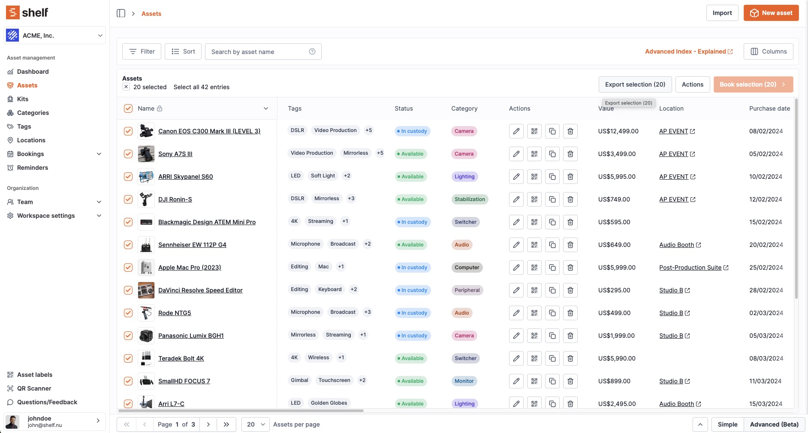808x433 pixels.
Task: Create a New asset
Action: (x=771, y=13)
